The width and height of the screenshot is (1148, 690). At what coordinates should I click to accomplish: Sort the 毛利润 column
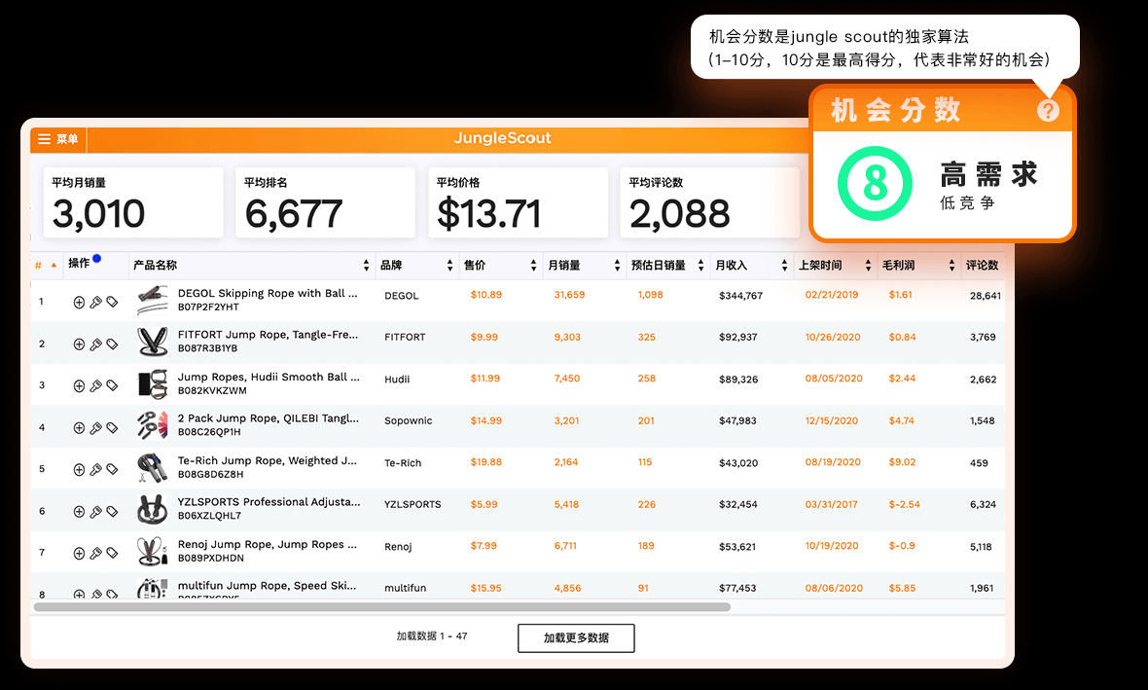coord(951,265)
